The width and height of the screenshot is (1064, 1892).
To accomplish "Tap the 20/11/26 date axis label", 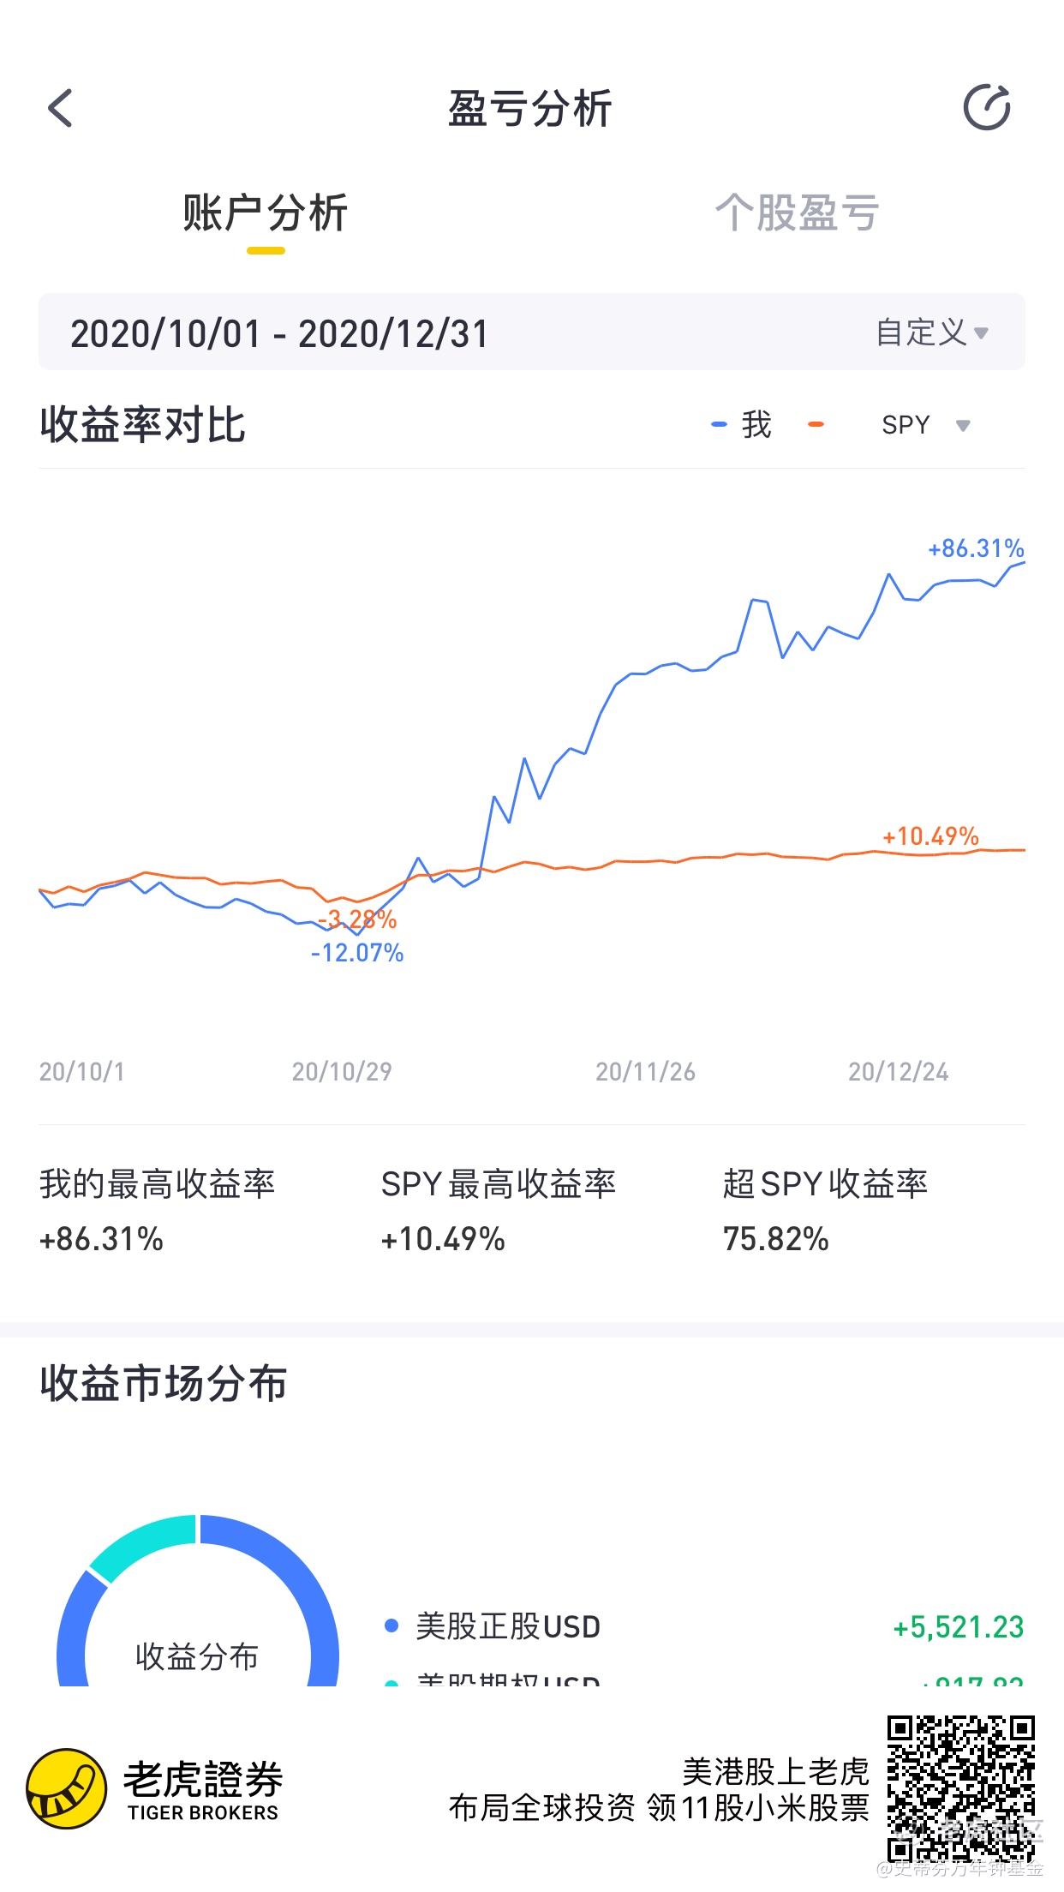I will 645,1072.
